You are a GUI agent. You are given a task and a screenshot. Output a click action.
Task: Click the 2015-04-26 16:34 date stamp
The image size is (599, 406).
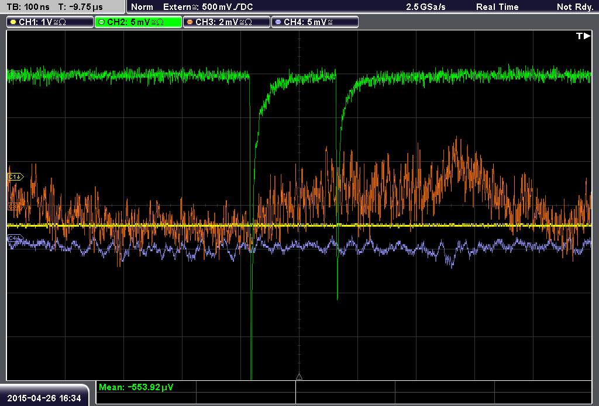[x=44, y=398]
